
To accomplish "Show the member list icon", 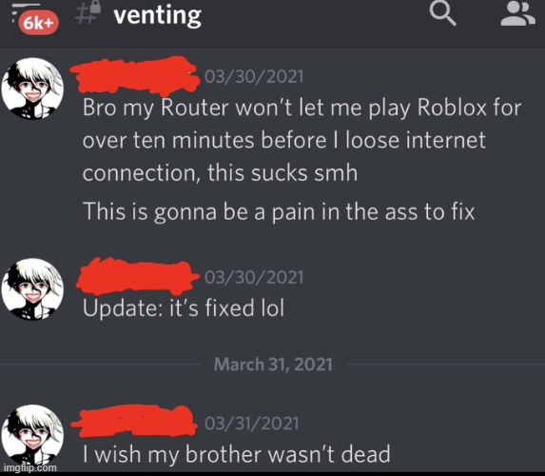I will 517,14.
